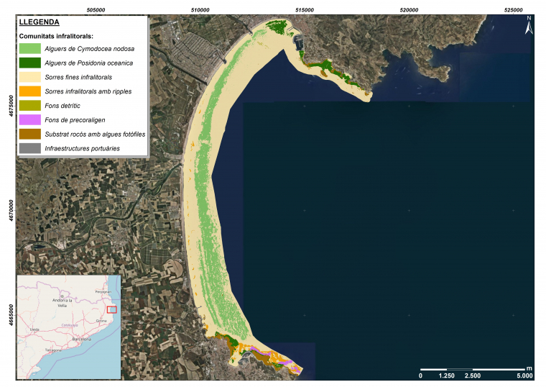The image size is (546, 387).
Task: Select the Fons detrític legend swatch
Action: (29, 106)
